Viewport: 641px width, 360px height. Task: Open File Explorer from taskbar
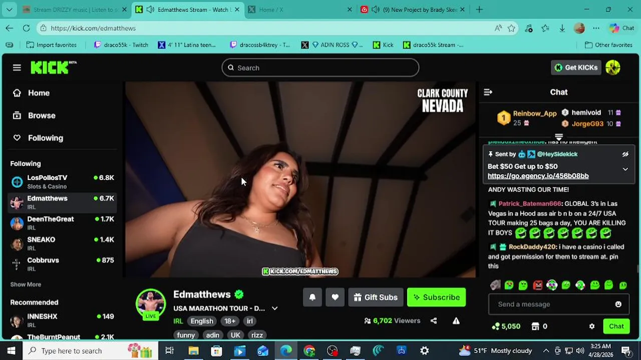point(193,351)
